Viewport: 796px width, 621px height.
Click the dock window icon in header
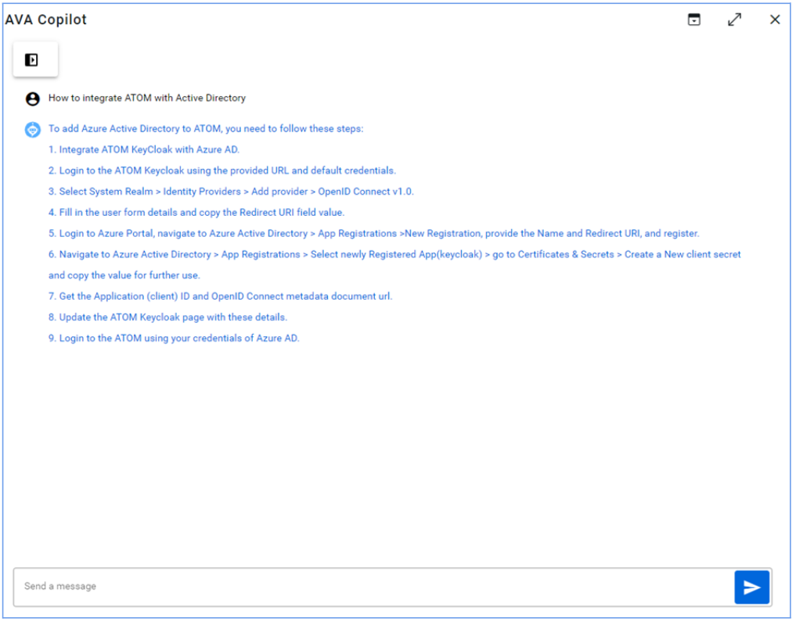[x=694, y=20]
